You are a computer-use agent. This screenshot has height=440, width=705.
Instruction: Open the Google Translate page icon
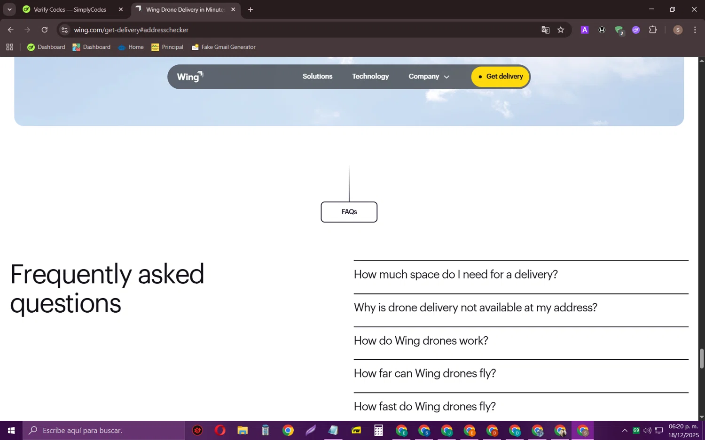[x=545, y=30]
